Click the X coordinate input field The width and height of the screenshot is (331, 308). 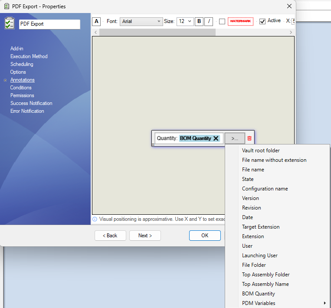point(293,21)
